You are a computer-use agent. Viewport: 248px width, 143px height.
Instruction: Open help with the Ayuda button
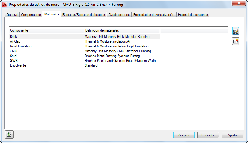pos(232,135)
